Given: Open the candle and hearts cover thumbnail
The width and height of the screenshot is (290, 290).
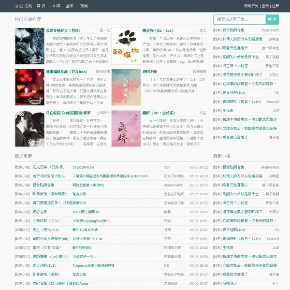Looking at the screenshot, I should coord(29,87).
